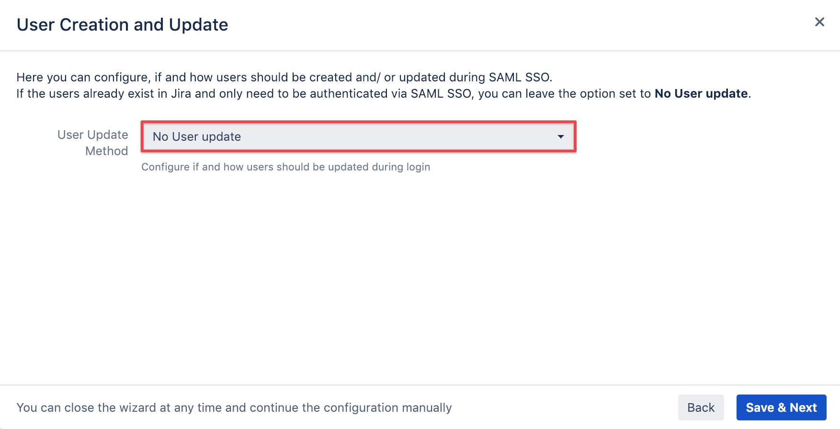Click the word 'Method' in the field label
This screenshot has width=840, height=429.
tap(107, 151)
